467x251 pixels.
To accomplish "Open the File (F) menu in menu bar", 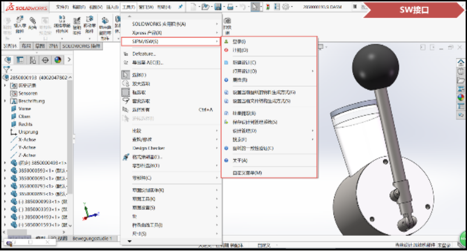I will (62, 7).
